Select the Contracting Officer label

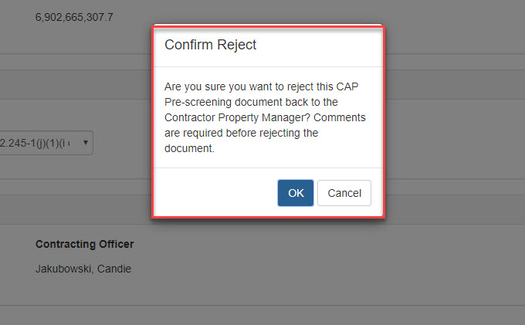[85, 244]
